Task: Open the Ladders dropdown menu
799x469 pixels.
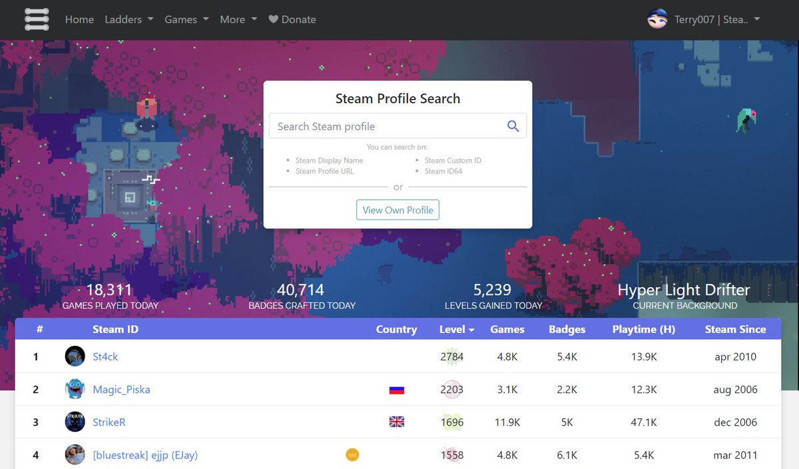Action: pyautogui.click(x=129, y=19)
